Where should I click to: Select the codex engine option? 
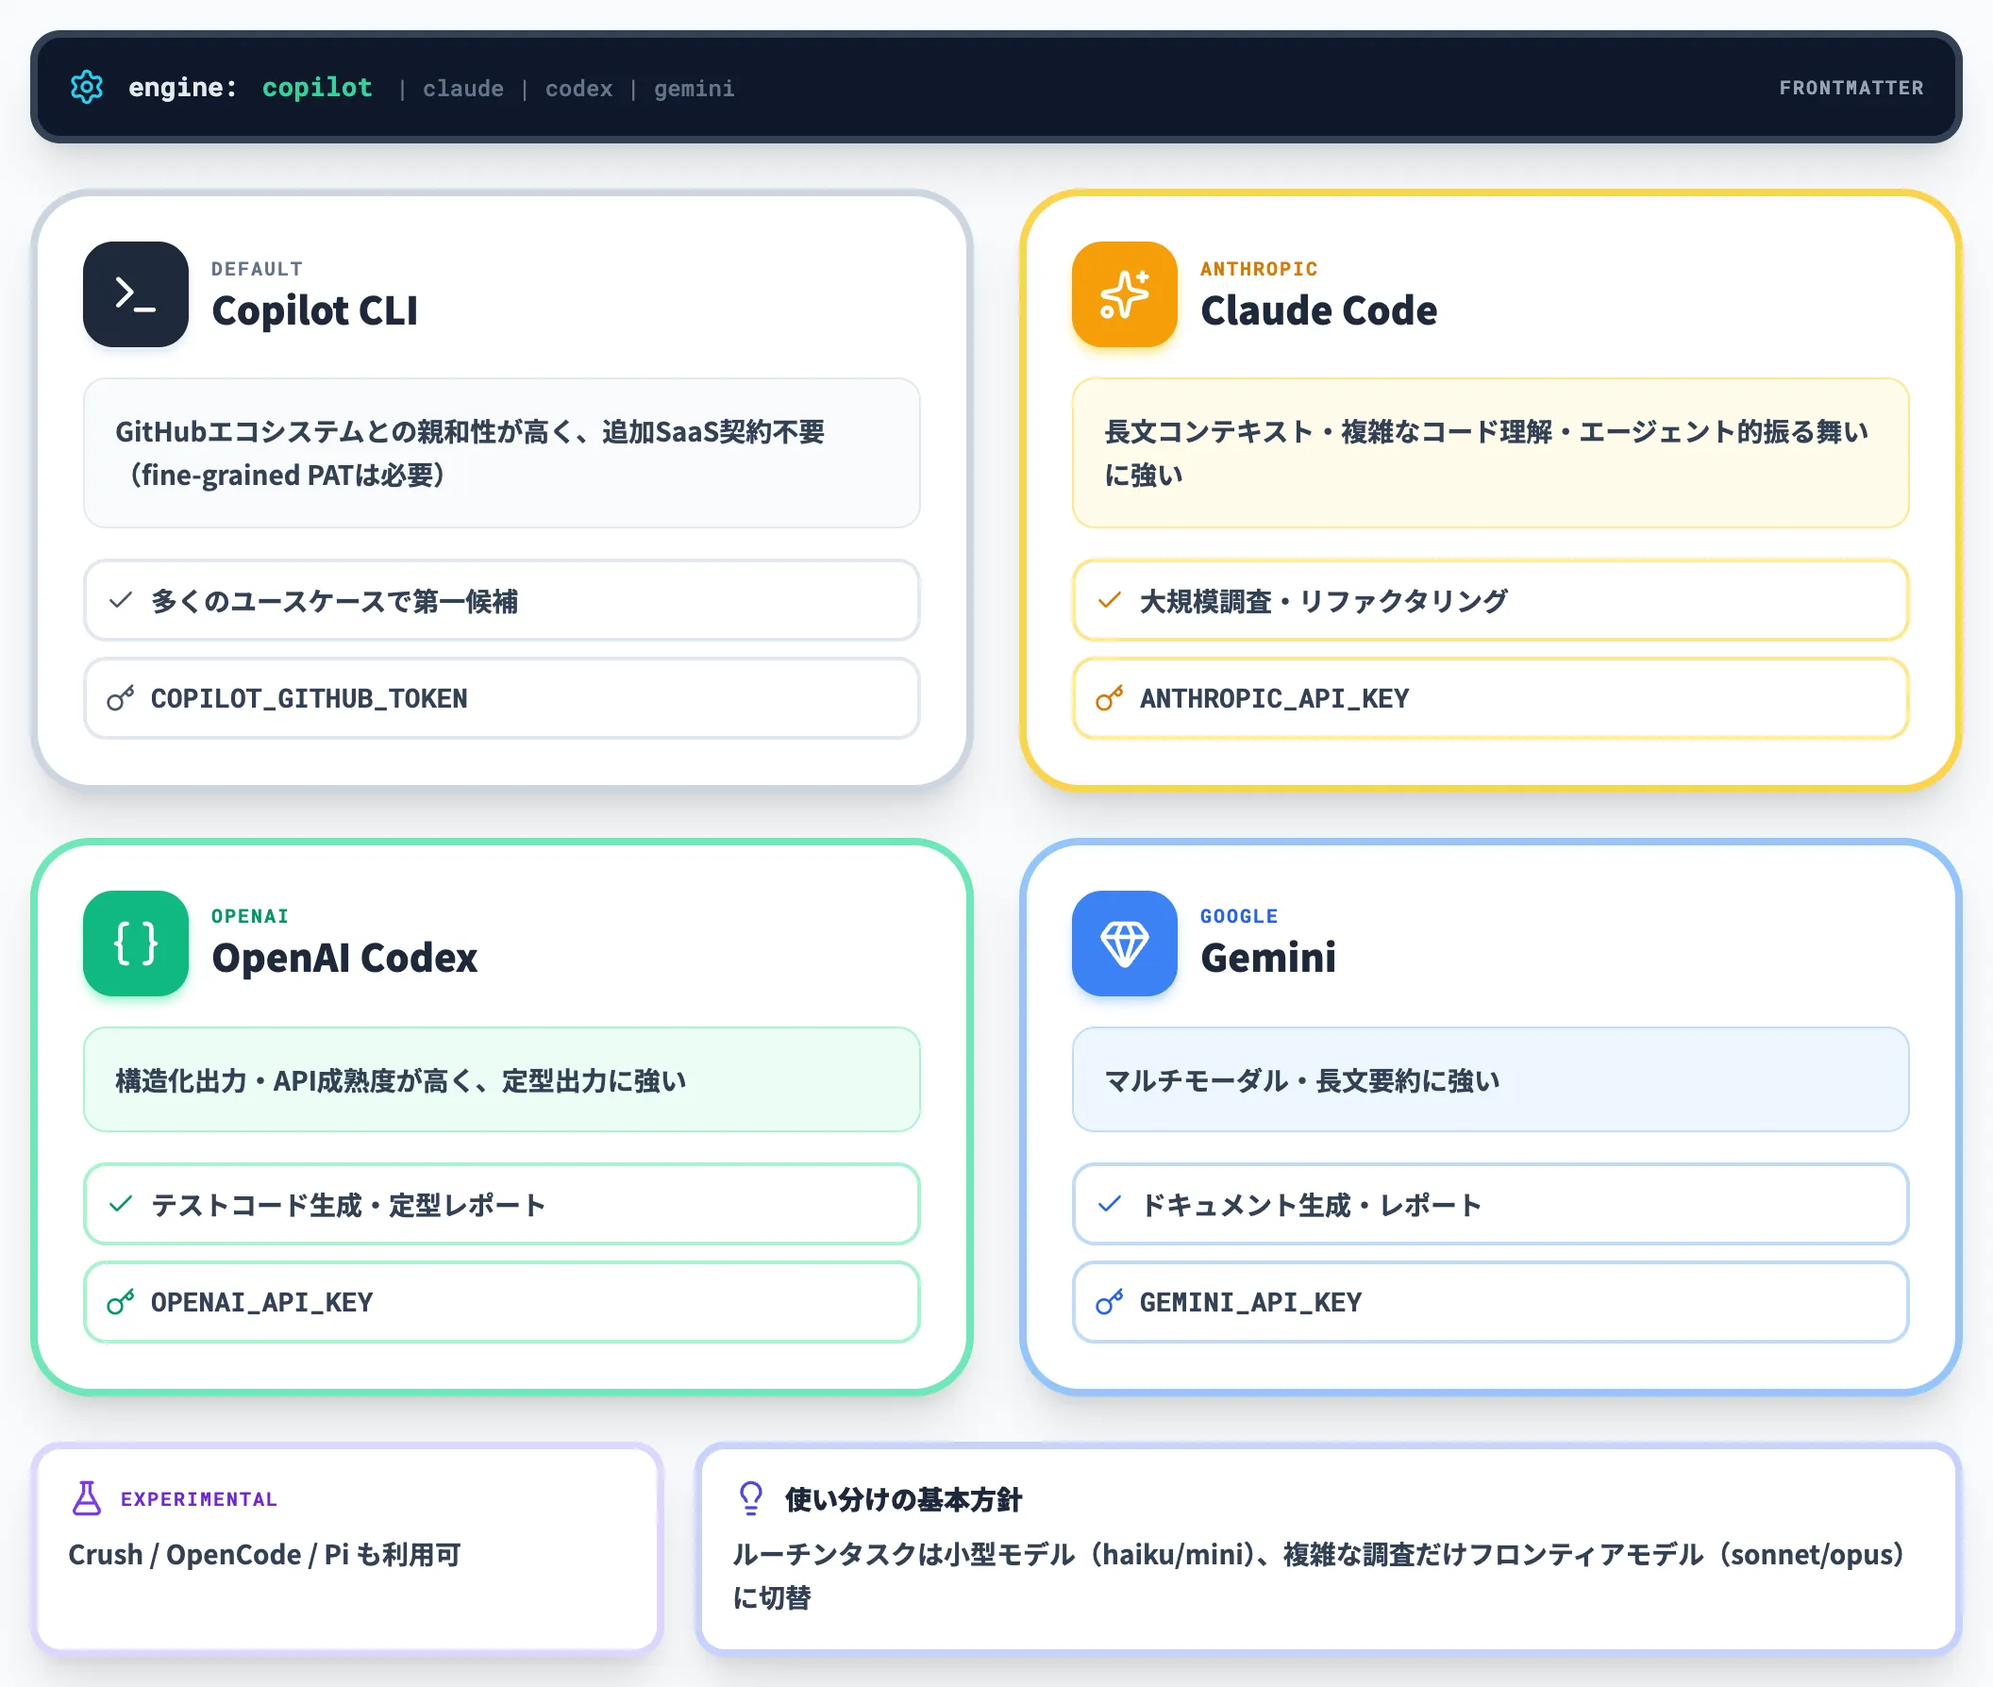click(578, 88)
